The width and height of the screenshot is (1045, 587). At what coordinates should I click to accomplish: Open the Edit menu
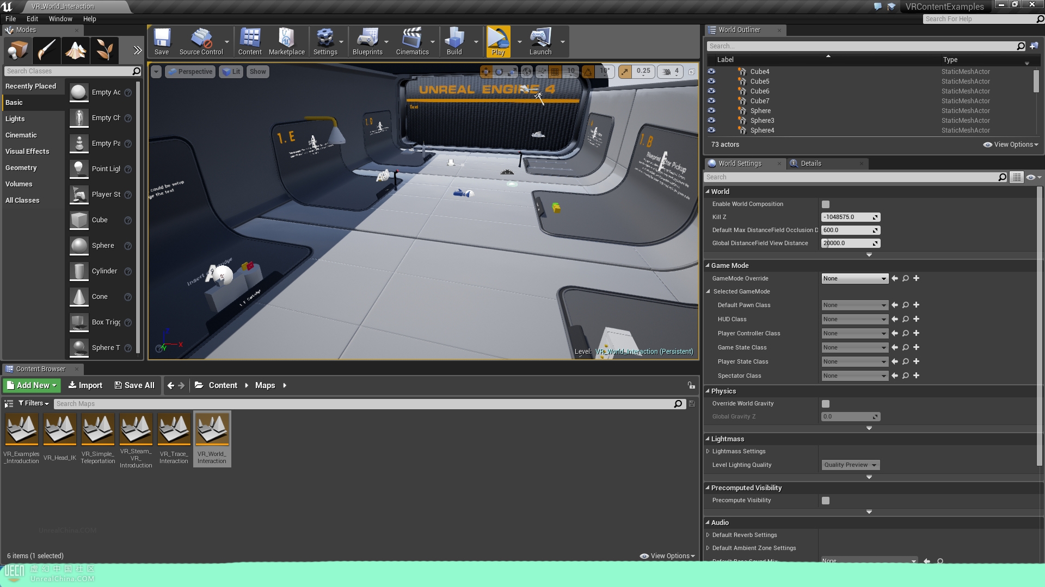pos(32,18)
